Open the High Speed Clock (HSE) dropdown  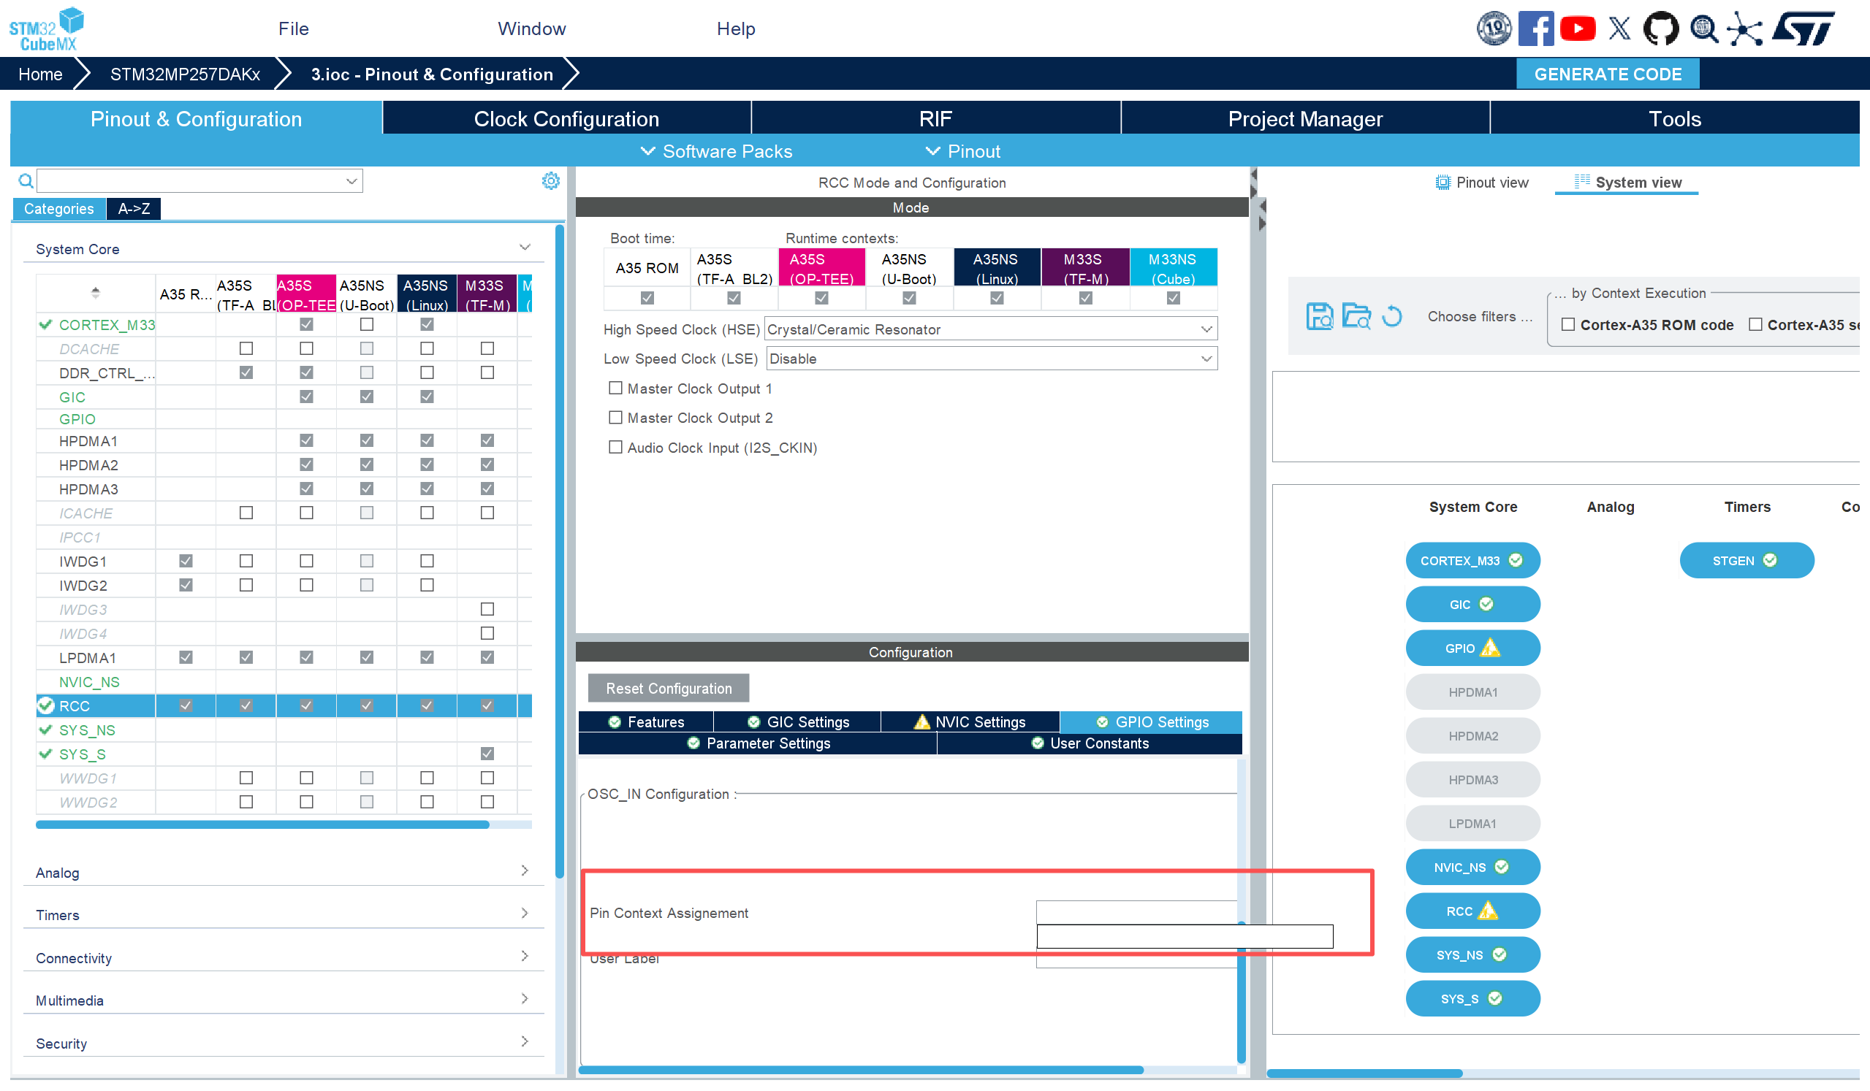pos(1209,329)
